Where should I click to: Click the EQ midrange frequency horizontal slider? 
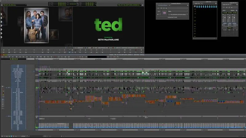tap(230, 26)
